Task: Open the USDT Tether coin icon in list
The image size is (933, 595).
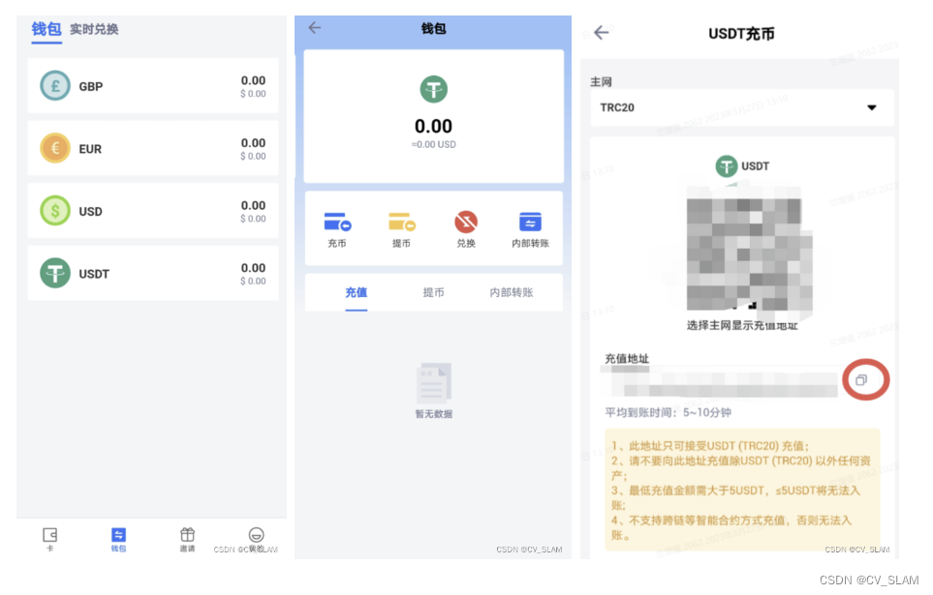Action: point(55,273)
